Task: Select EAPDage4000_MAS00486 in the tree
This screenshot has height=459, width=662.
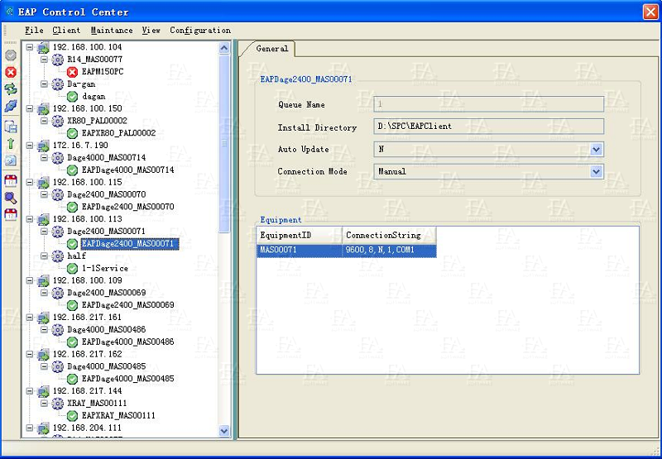Action: 127,342
